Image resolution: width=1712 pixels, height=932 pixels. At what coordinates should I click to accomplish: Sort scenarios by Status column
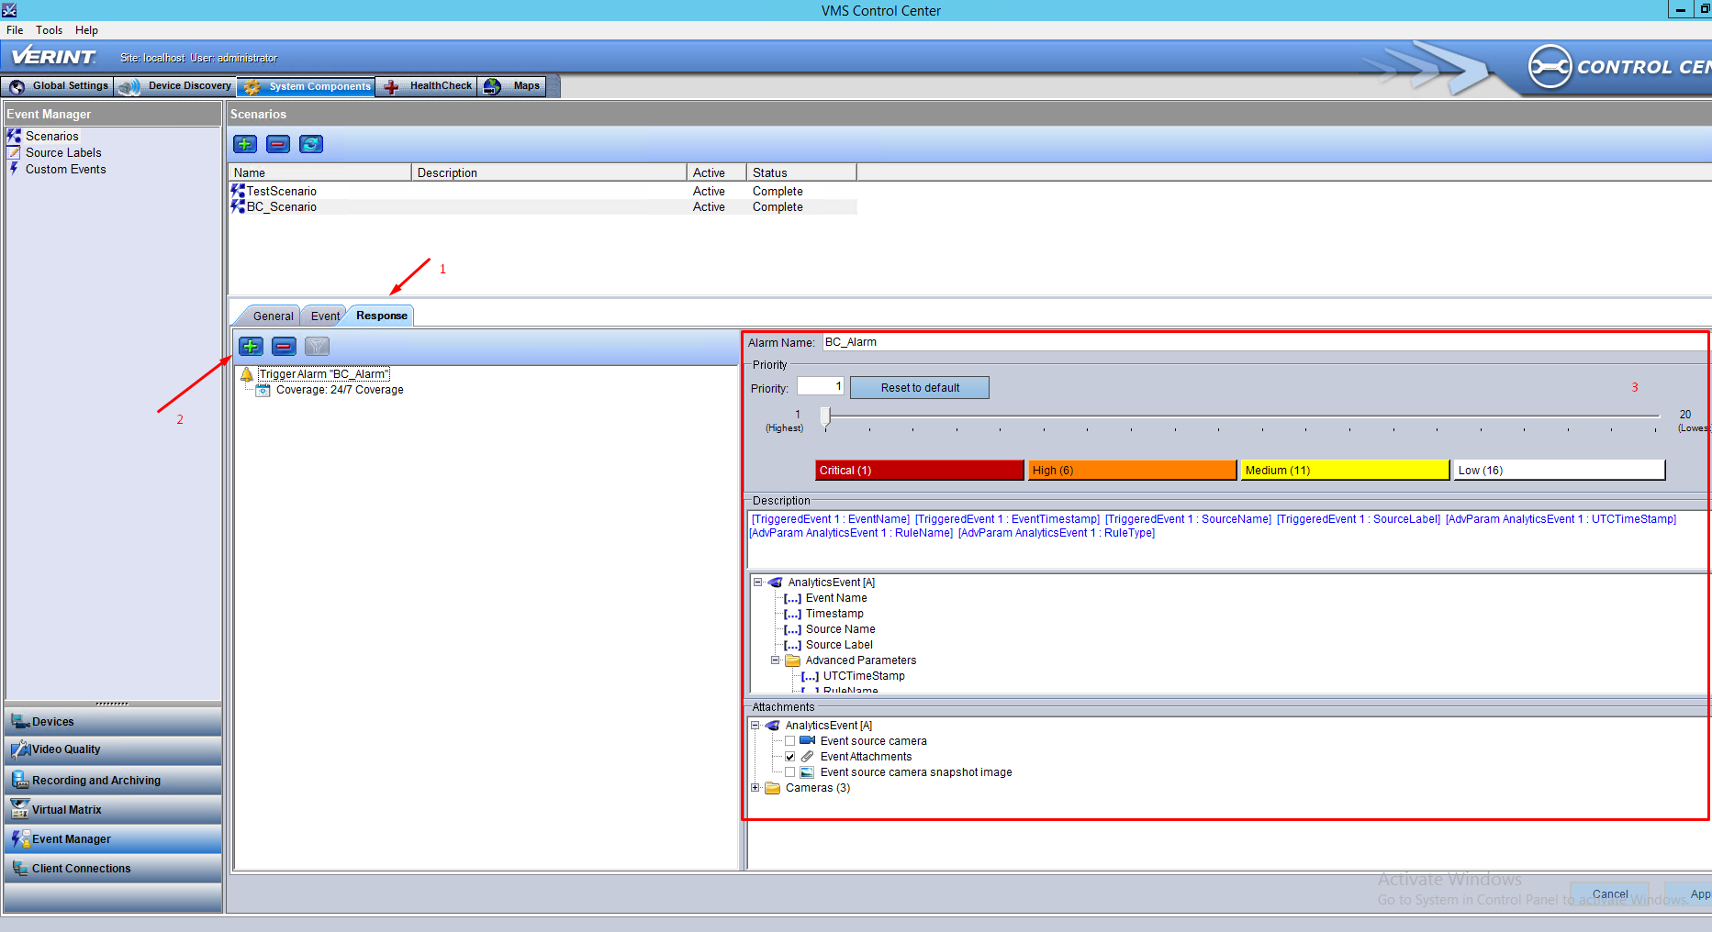801,172
